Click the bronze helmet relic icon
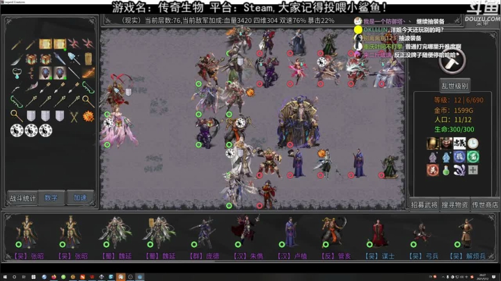 [433, 143]
